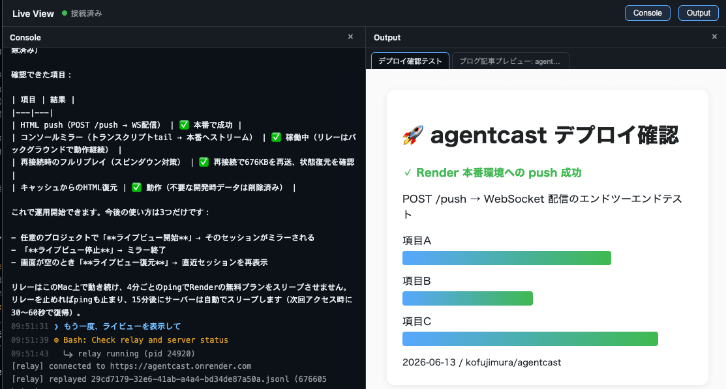Open the ブログ記事プレビュー: agent… tab

point(510,61)
